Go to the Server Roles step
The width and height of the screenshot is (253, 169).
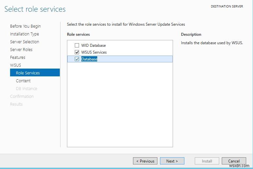21,49
